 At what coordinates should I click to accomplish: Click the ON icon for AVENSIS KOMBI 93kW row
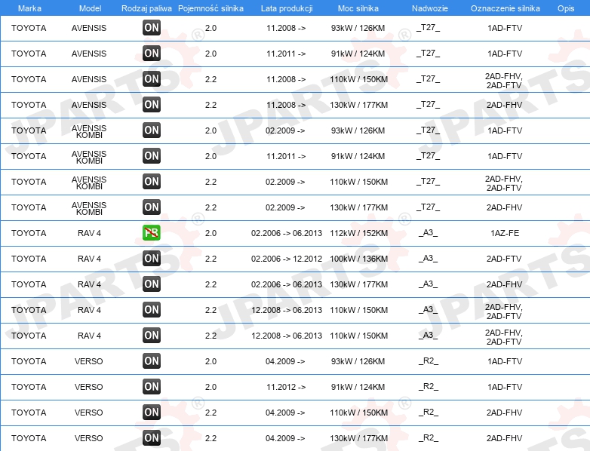(x=152, y=130)
